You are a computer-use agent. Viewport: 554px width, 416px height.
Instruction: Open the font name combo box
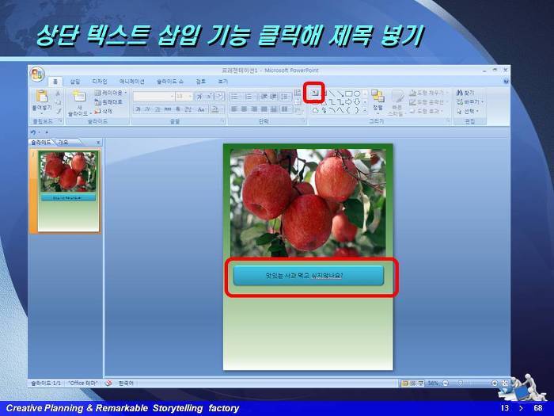(154, 96)
